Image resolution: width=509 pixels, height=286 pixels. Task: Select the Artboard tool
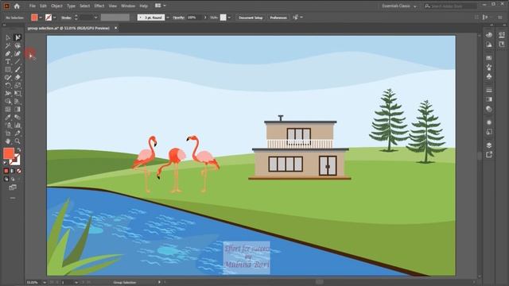pyautogui.click(x=8, y=133)
